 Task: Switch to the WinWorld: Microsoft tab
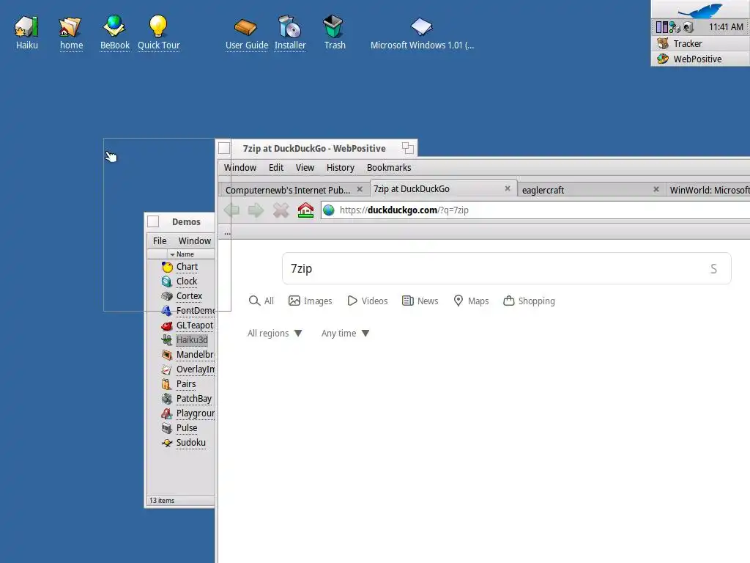pos(710,190)
